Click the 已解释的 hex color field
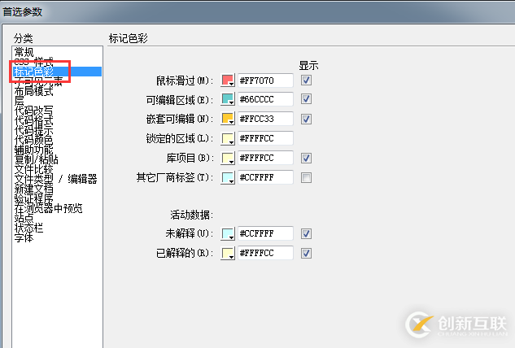This screenshot has width=515, height=348. 264,254
